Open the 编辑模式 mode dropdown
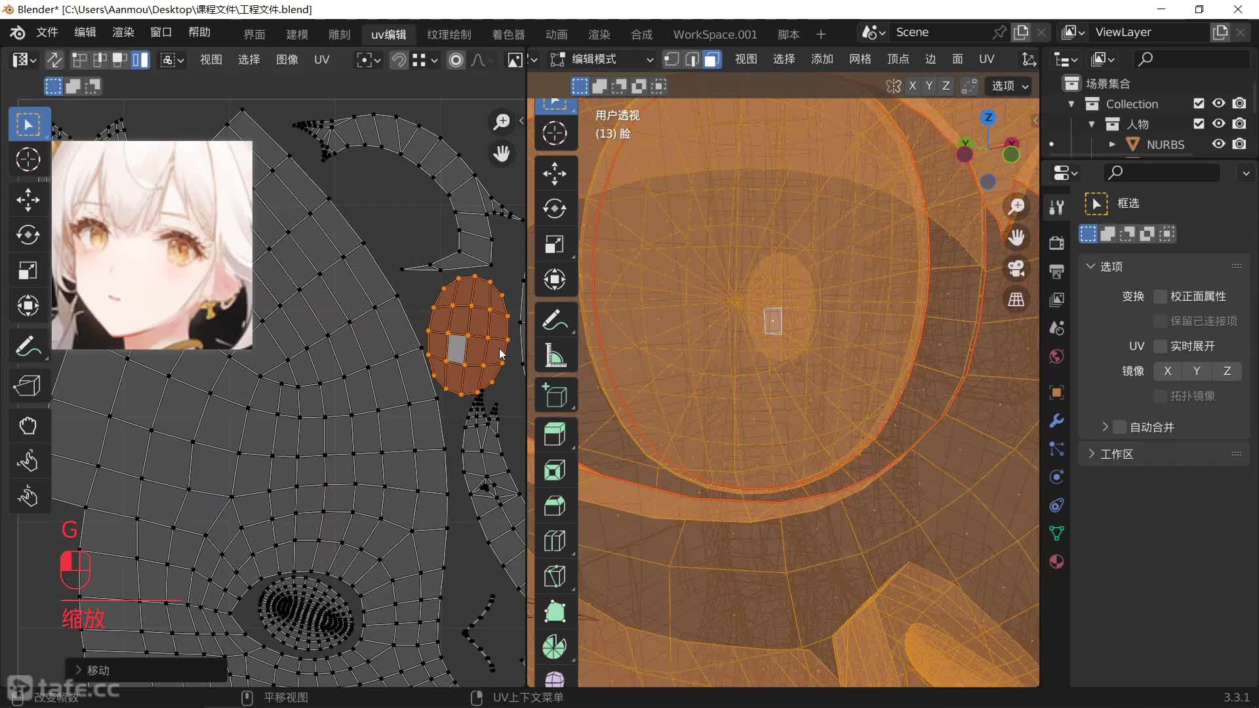The width and height of the screenshot is (1259, 708). pyautogui.click(x=602, y=60)
